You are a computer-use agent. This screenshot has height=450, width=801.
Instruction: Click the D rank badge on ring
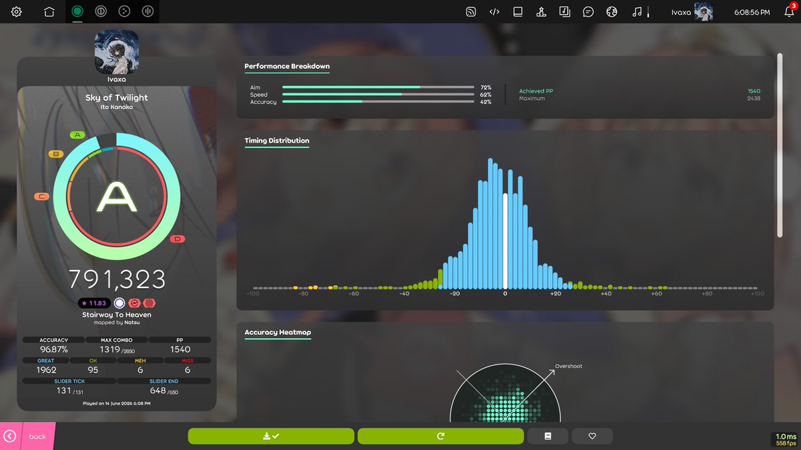pos(178,239)
